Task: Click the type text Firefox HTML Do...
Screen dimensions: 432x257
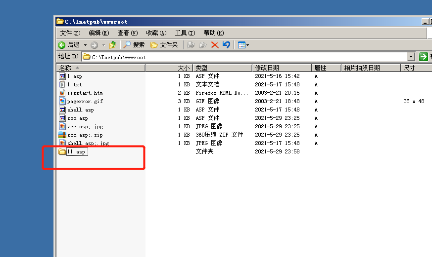Action: pos(222,93)
